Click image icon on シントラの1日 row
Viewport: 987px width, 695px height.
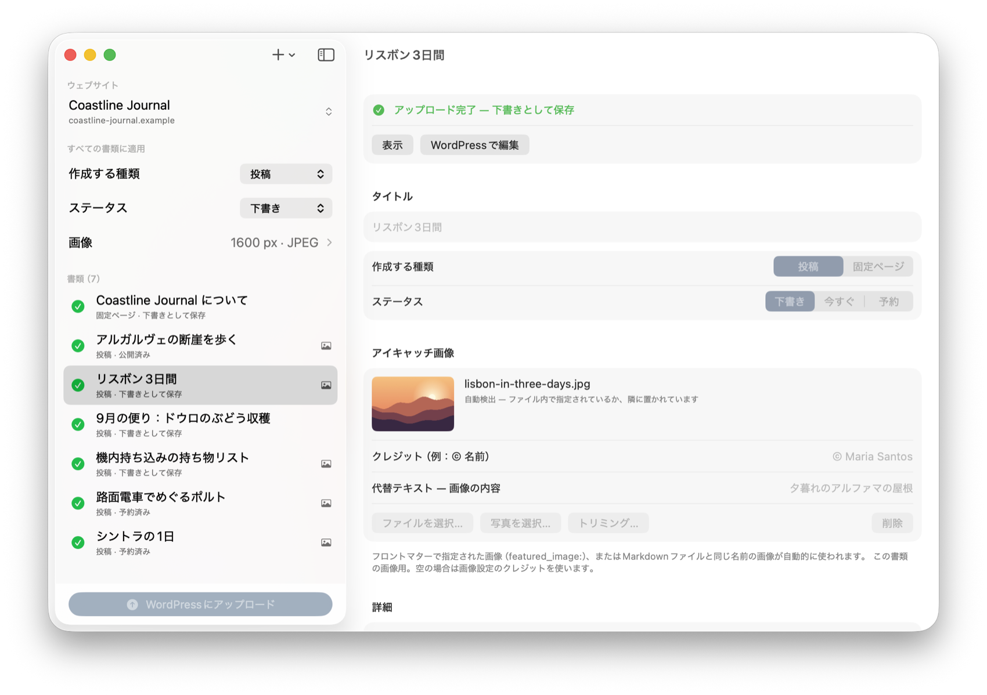(x=326, y=542)
